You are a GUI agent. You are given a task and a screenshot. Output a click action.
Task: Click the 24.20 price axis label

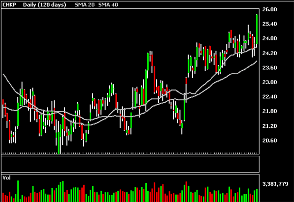tap(269, 54)
